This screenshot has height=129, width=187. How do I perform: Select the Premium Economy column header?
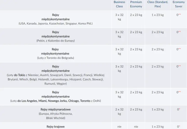[136, 4]
